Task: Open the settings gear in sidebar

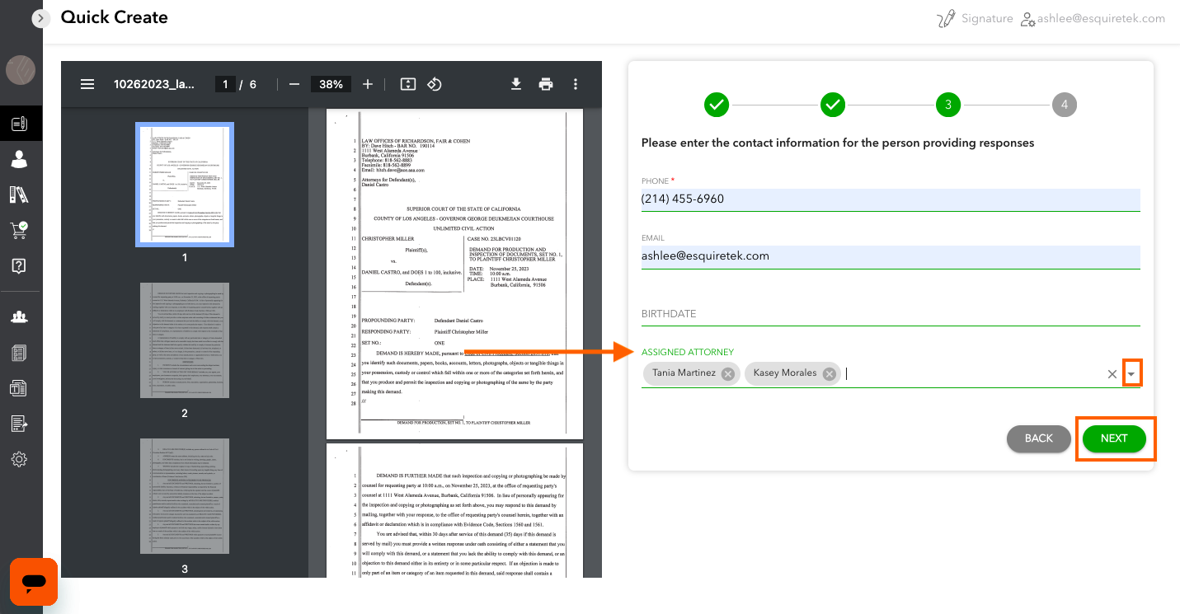Action: pyautogui.click(x=20, y=459)
